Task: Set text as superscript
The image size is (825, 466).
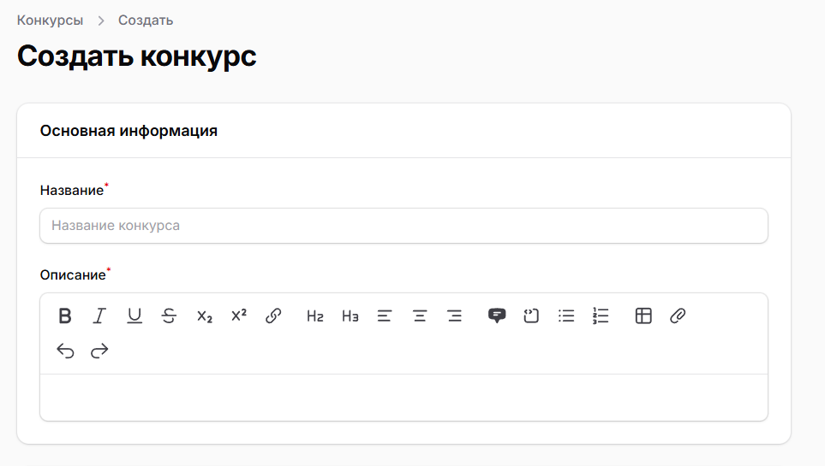Action: 239,316
